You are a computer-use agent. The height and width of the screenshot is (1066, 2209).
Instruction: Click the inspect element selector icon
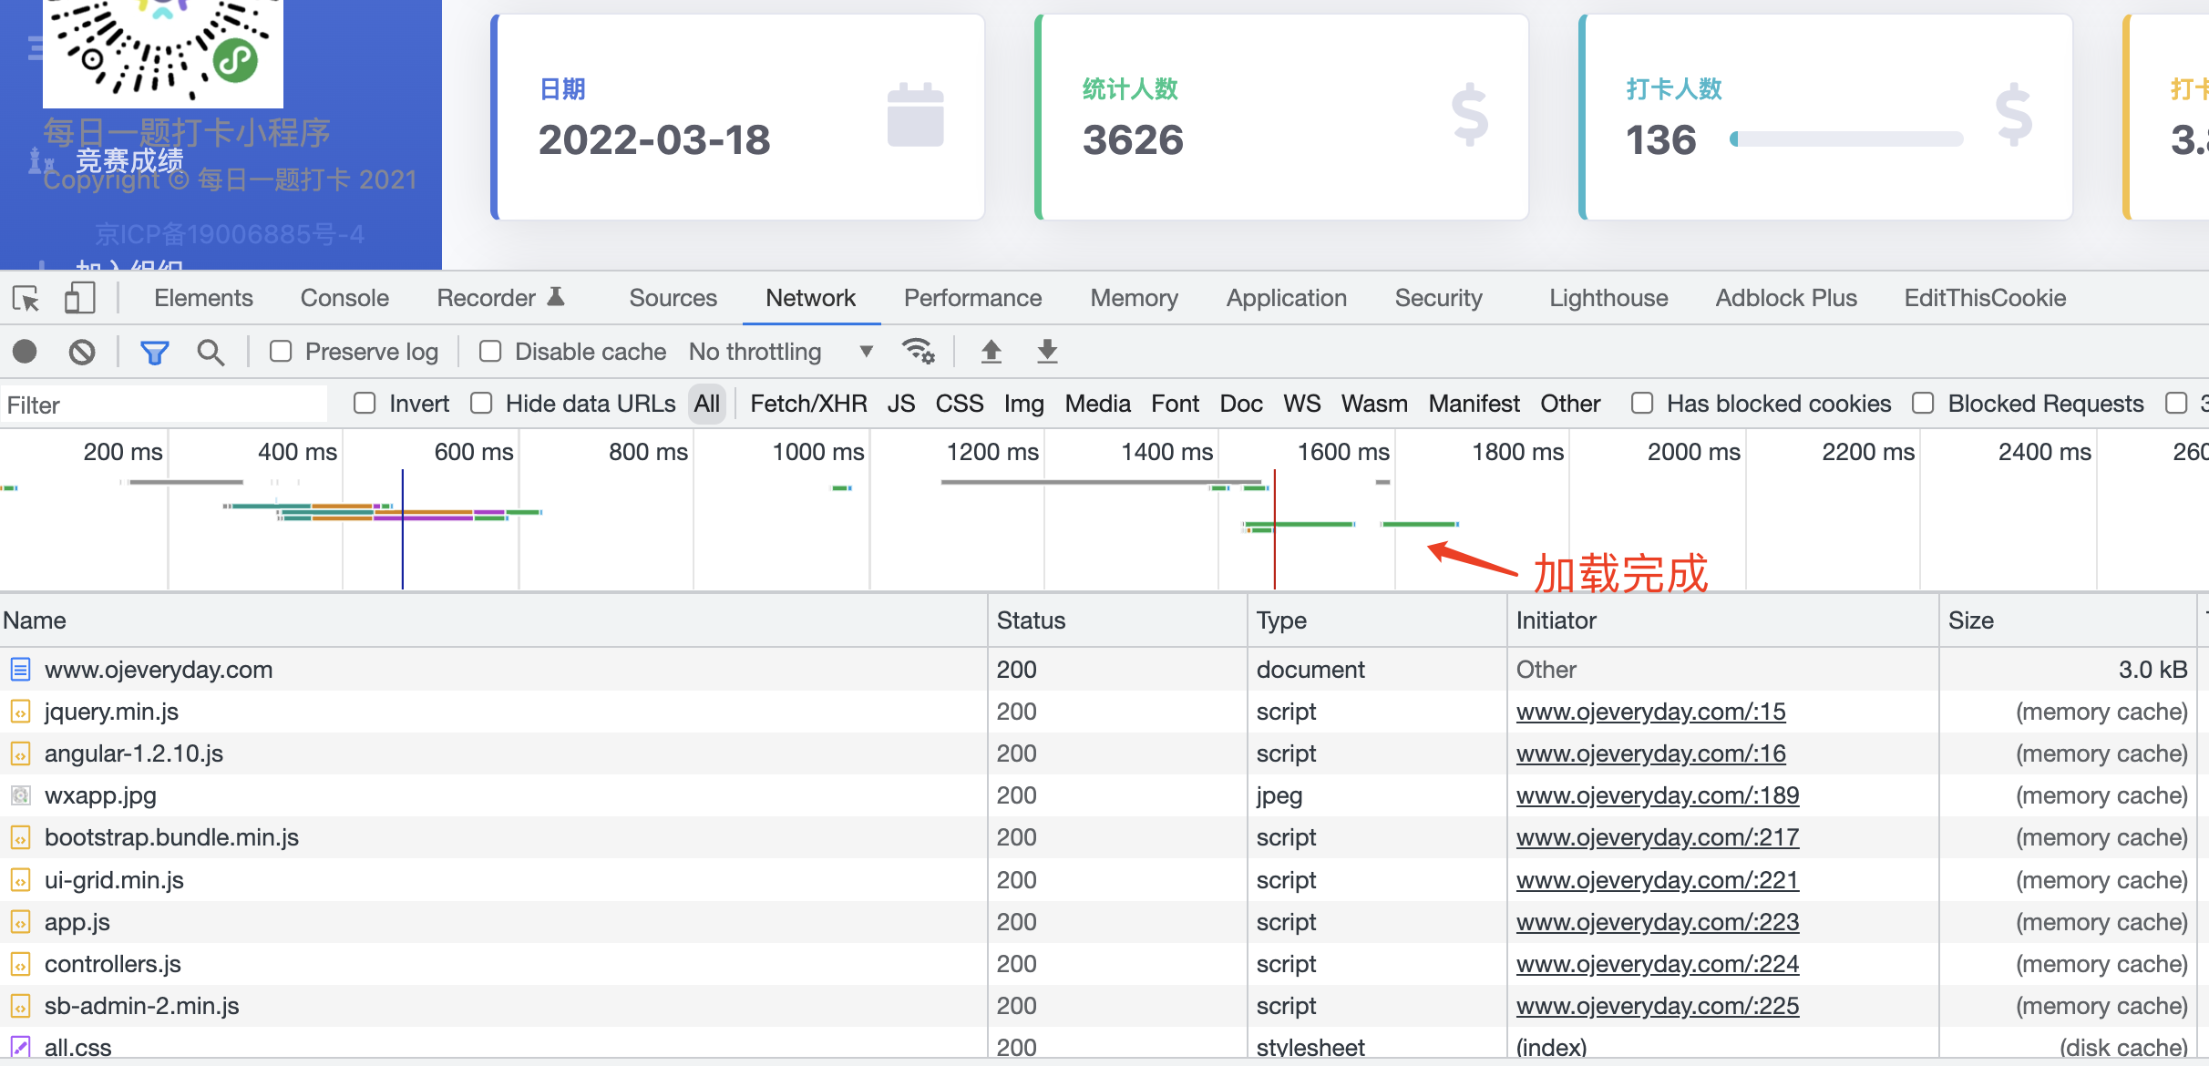tap(26, 298)
